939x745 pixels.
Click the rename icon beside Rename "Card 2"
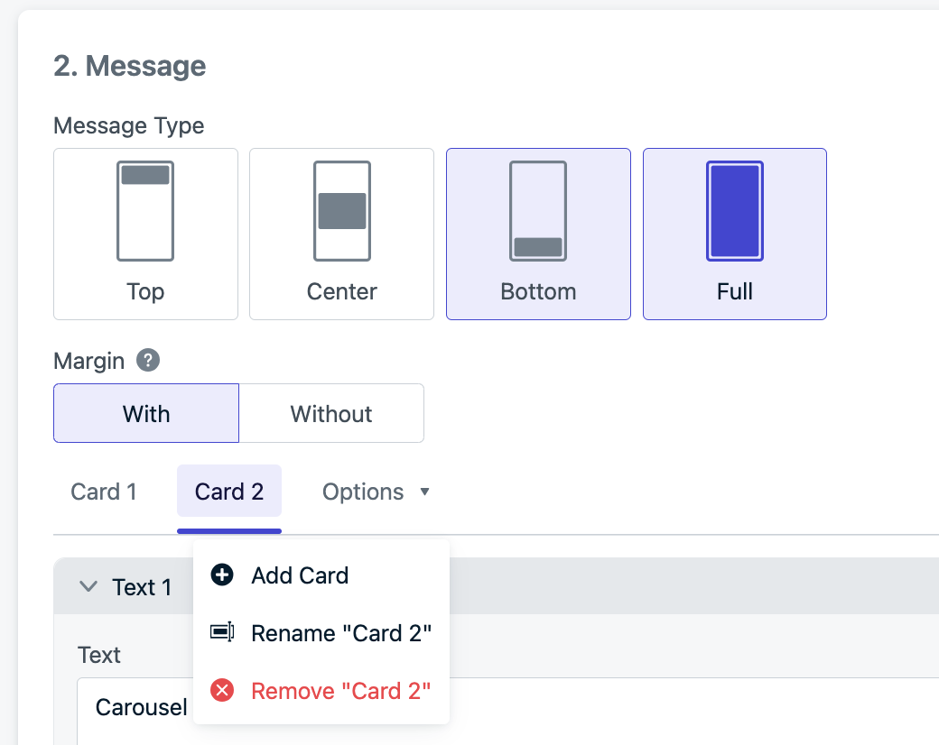[222, 632]
